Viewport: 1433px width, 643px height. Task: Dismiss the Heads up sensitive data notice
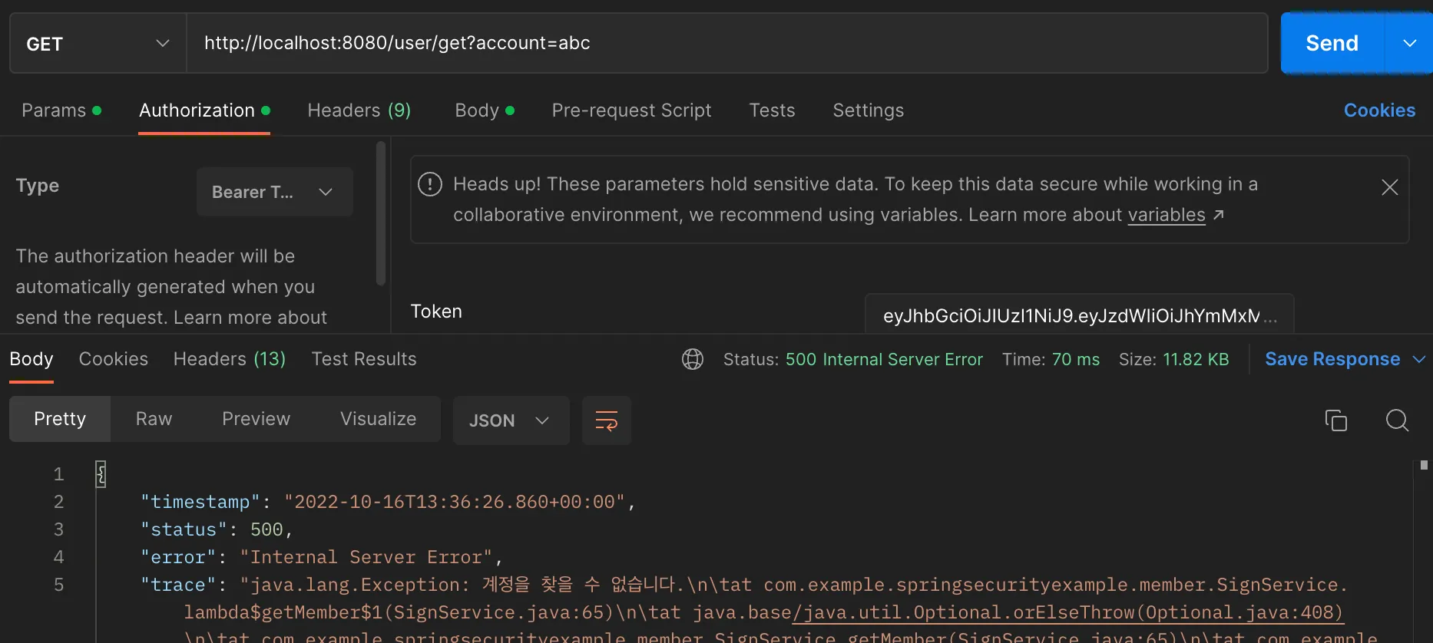1389,187
